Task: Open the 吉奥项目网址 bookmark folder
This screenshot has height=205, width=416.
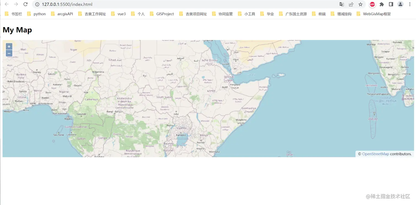Action: [x=193, y=14]
